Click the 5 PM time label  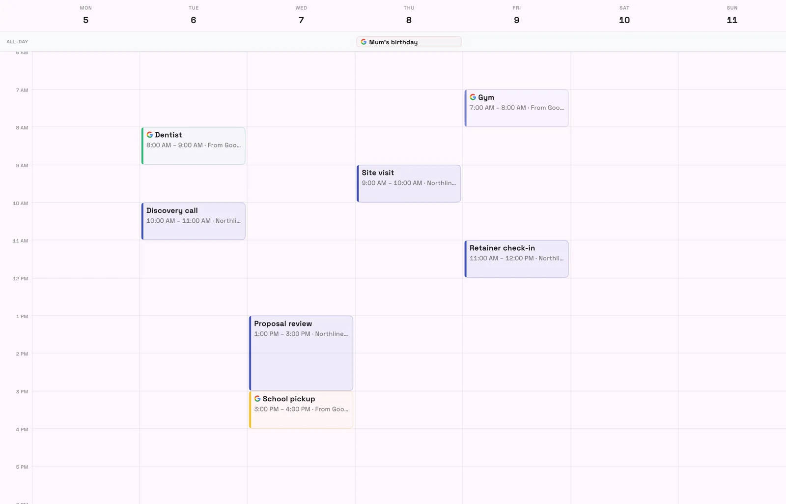[x=22, y=467]
